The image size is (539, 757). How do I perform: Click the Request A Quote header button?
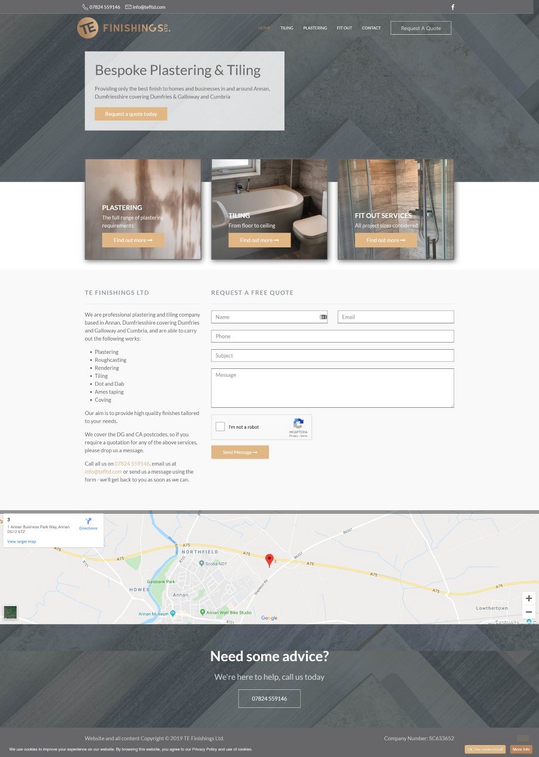420,28
